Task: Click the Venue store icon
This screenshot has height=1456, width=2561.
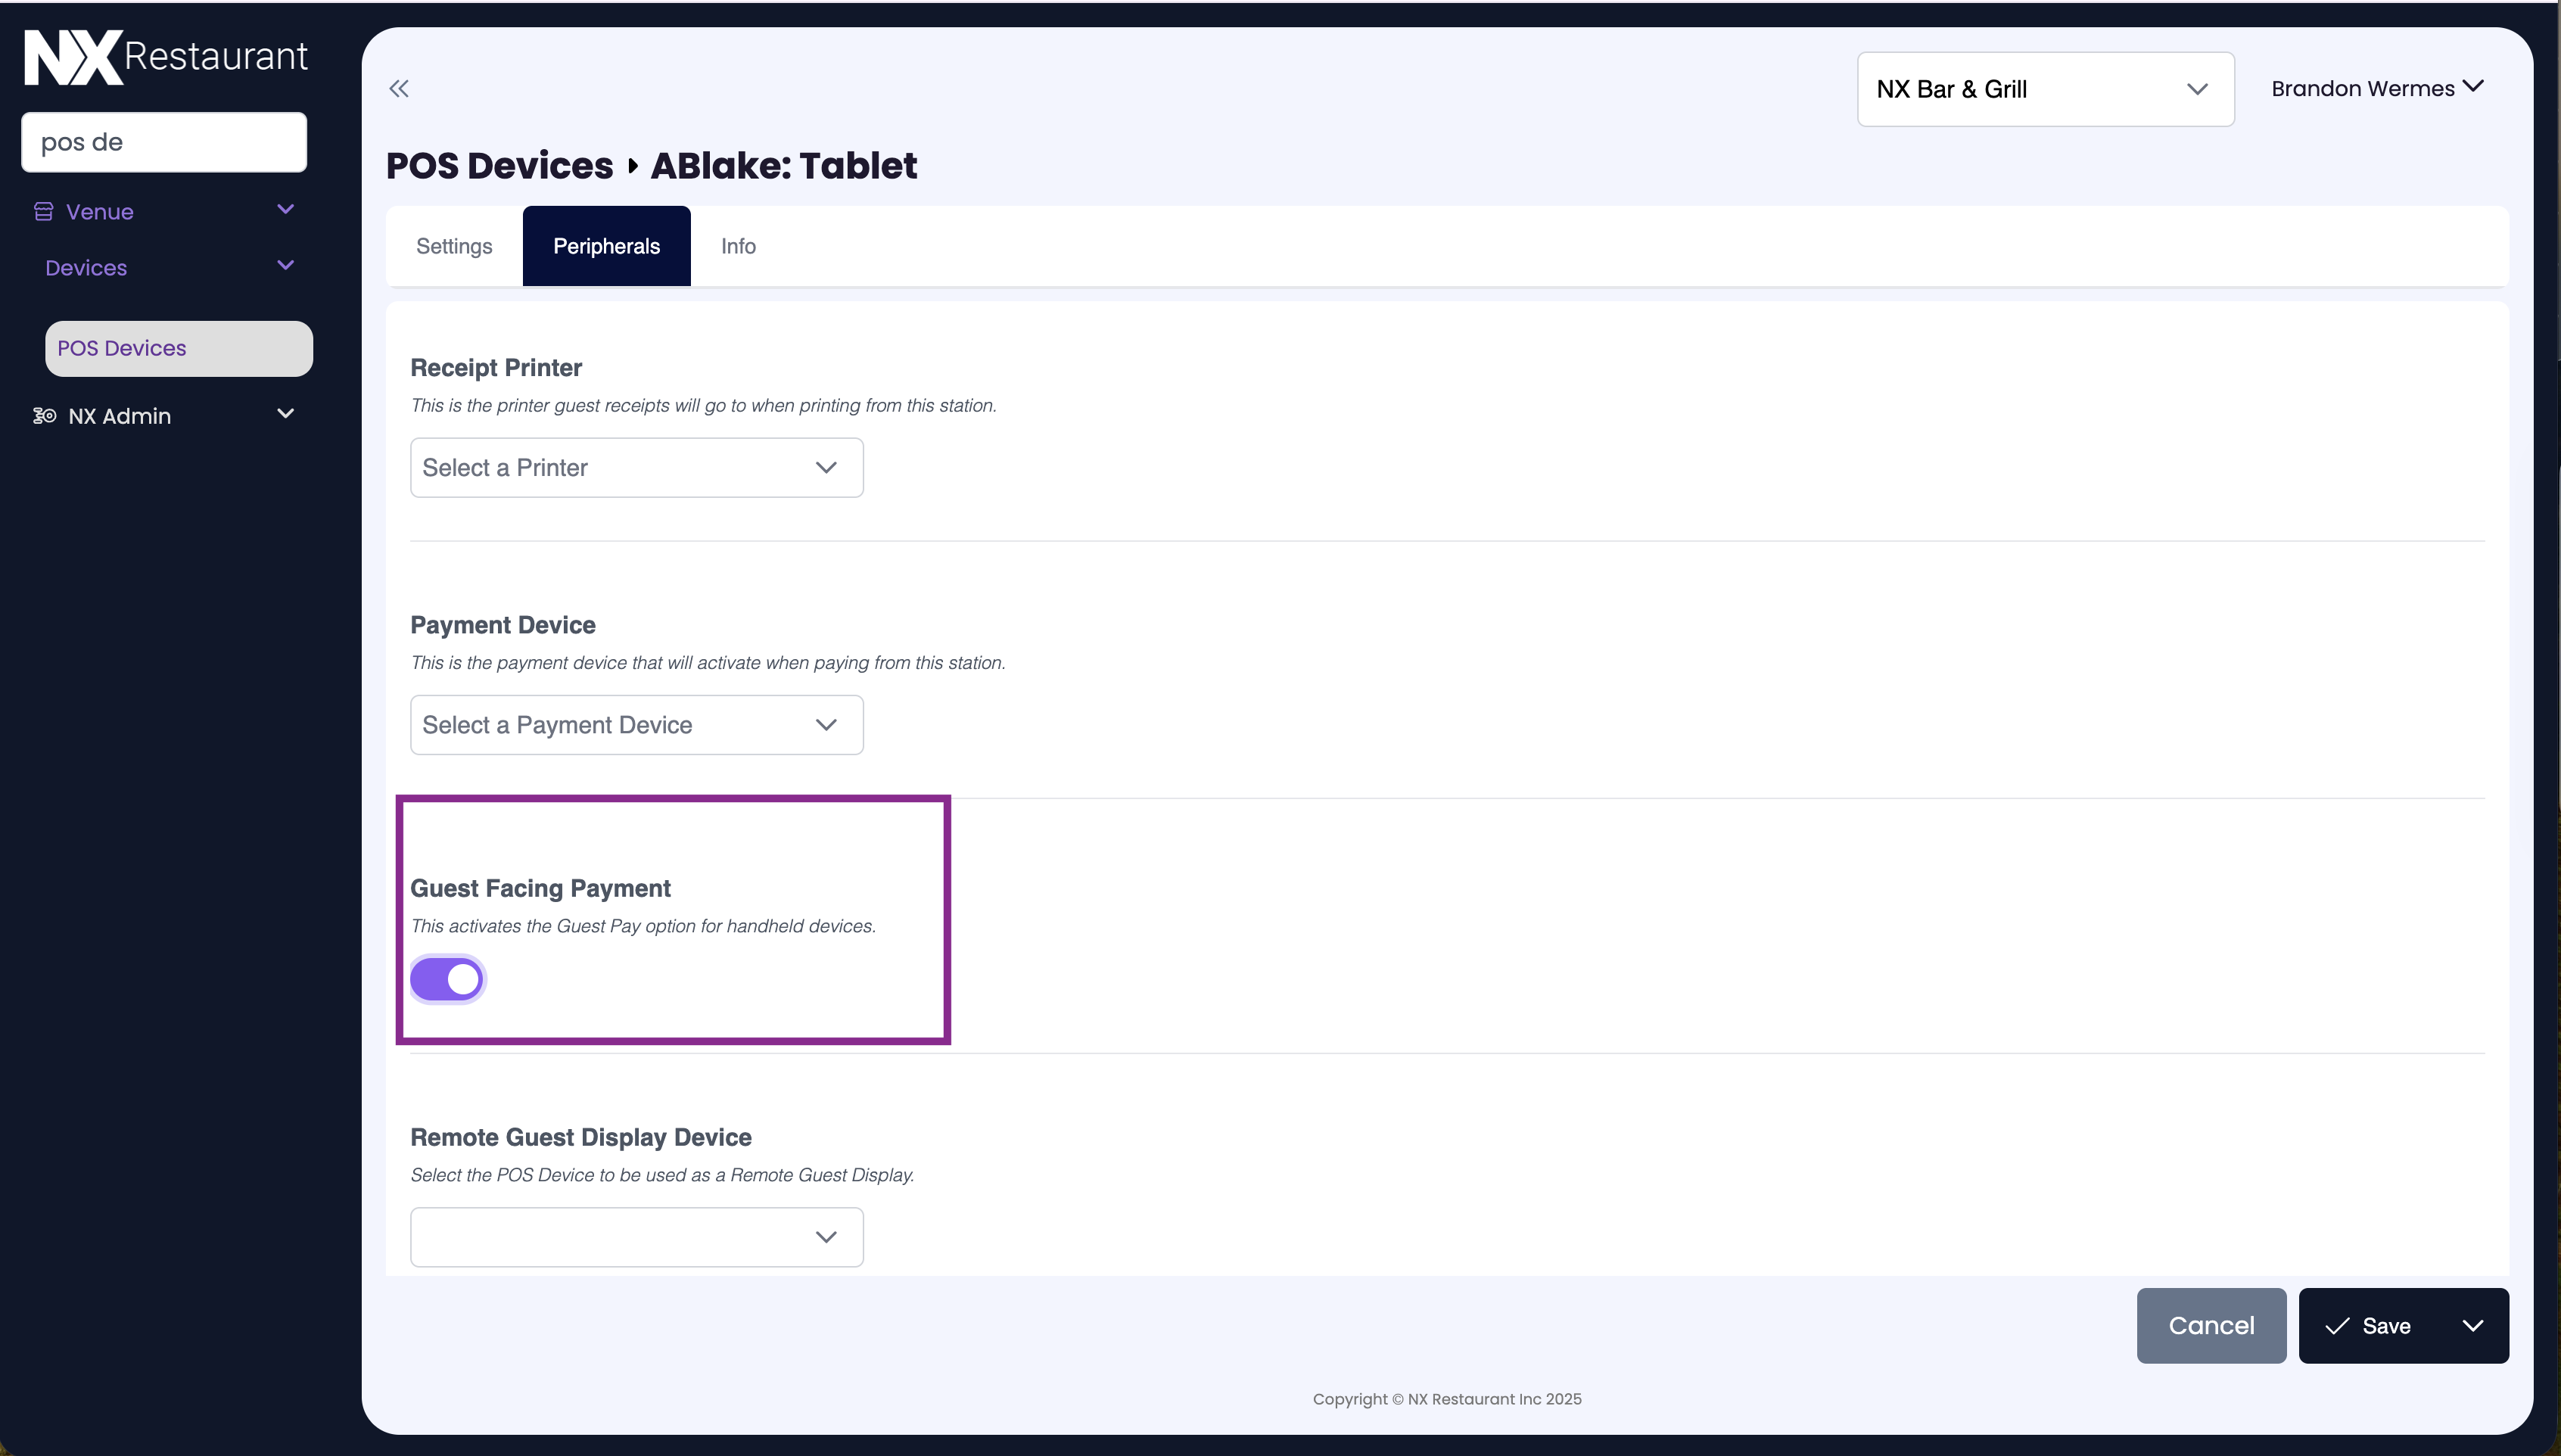Action: click(x=43, y=212)
